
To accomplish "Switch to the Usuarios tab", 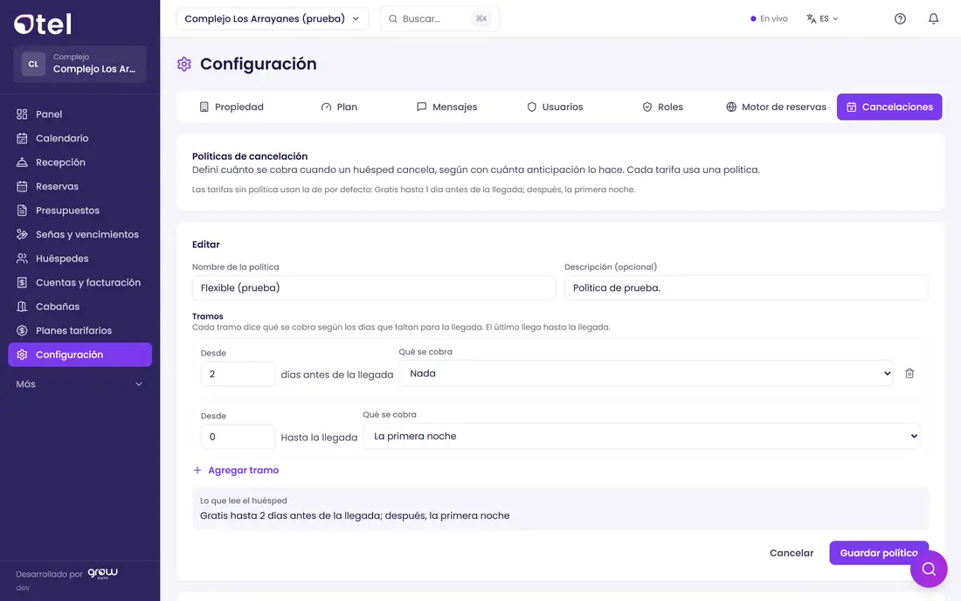I will [x=555, y=107].
